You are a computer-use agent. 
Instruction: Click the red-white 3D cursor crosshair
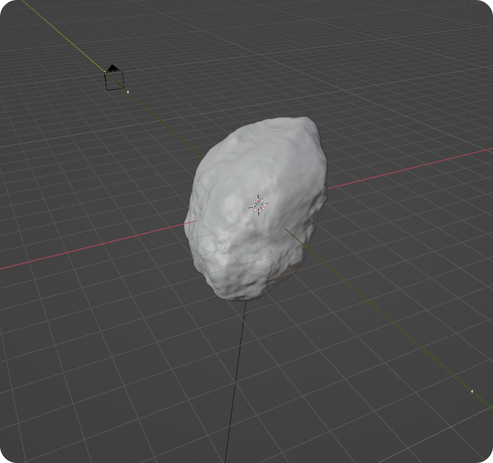click(x=259, y=205)
